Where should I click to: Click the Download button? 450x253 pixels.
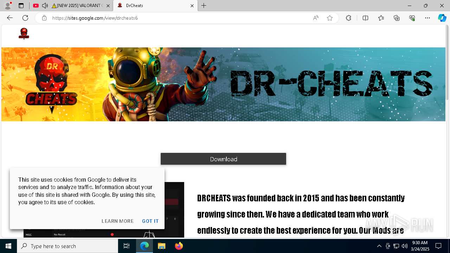pos(223,159)
